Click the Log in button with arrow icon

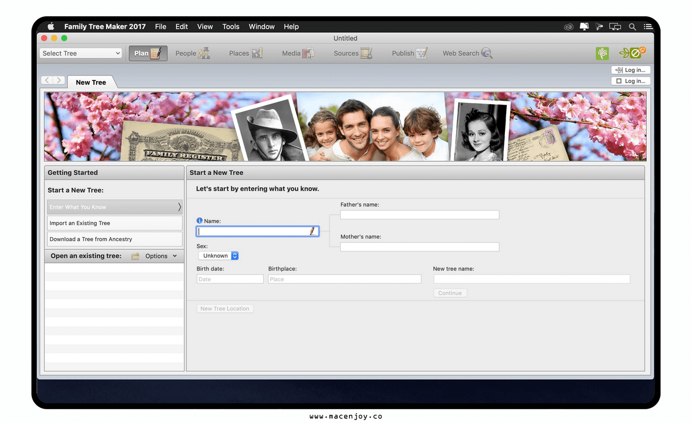click(631, 70)
